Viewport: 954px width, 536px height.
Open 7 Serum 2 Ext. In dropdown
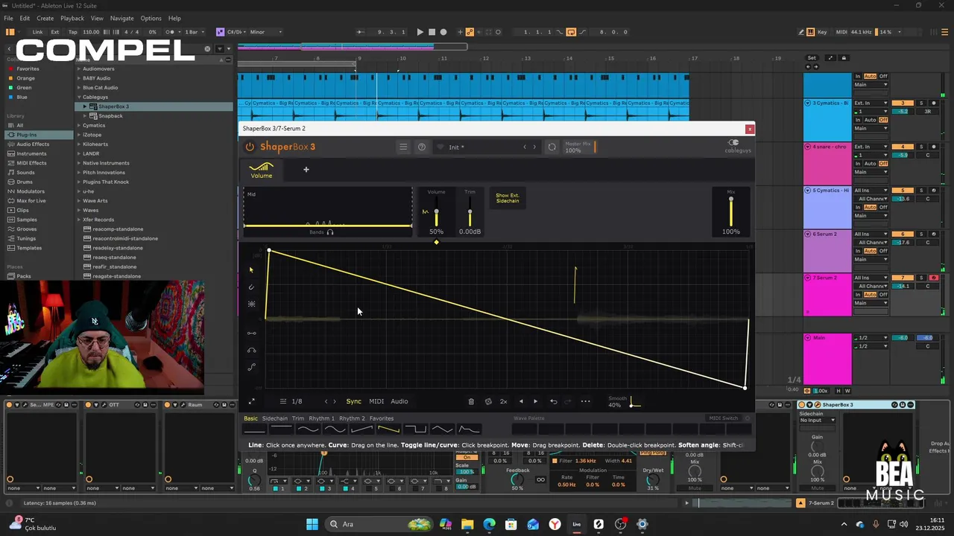[871, 278]
